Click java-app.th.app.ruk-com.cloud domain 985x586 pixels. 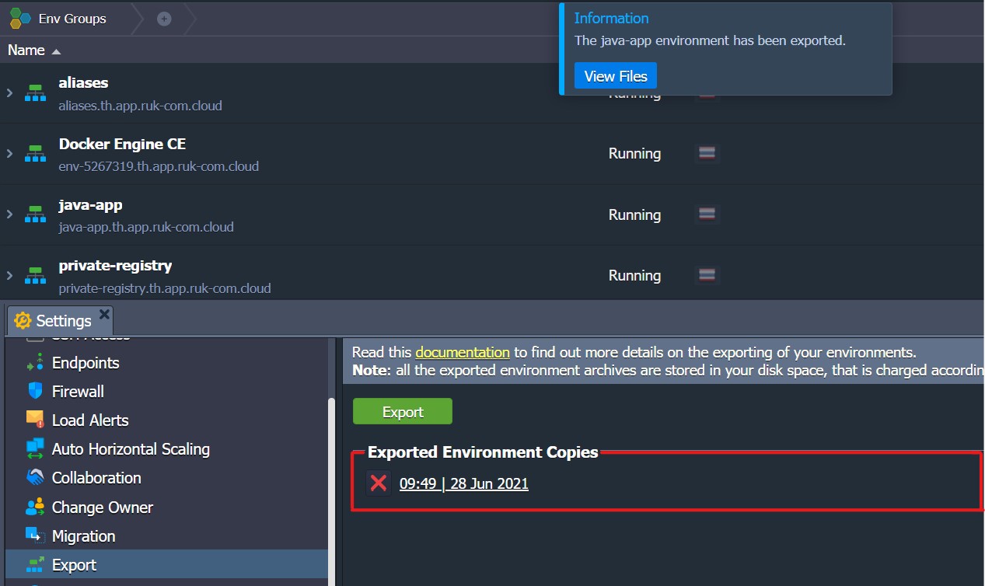point(146,228)
